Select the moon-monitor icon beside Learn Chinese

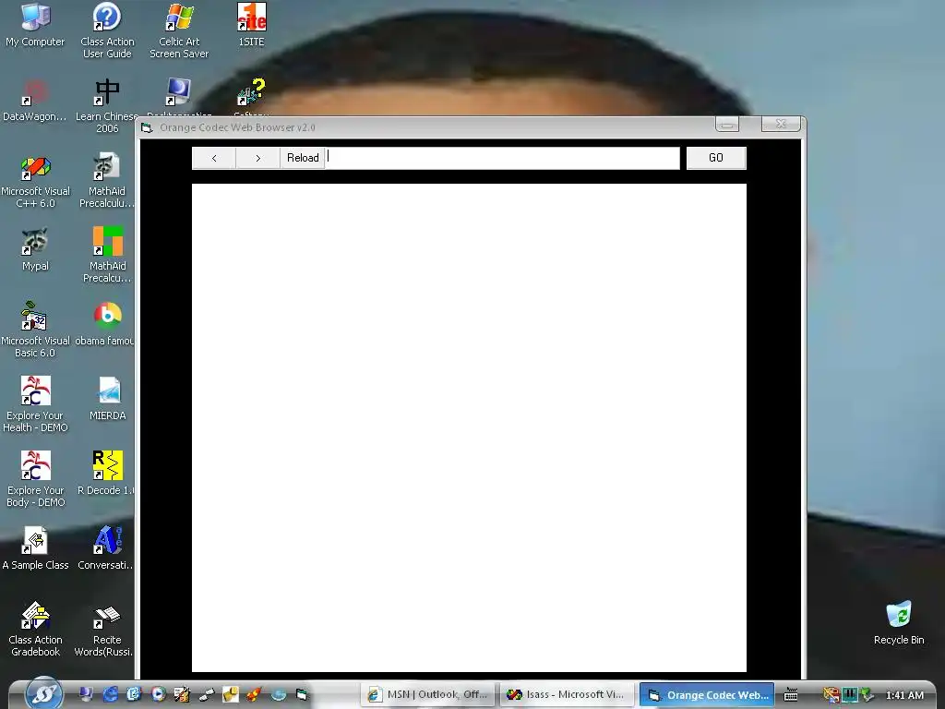pos(179,93)
